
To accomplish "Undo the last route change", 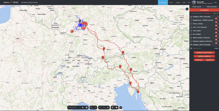I will 100,107.
